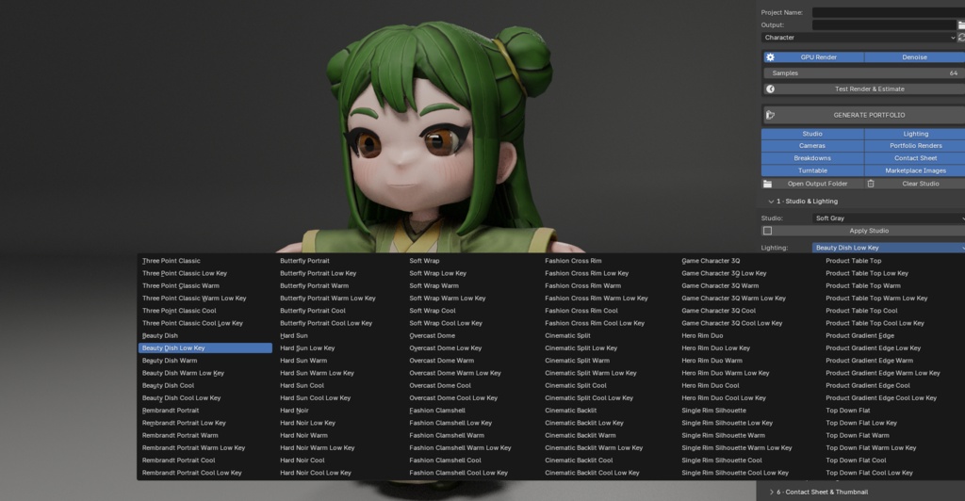The width and height of the screenshot is (965, 501).
Task: Click the refresh icon next to Character dropdown
Action: 961,38
